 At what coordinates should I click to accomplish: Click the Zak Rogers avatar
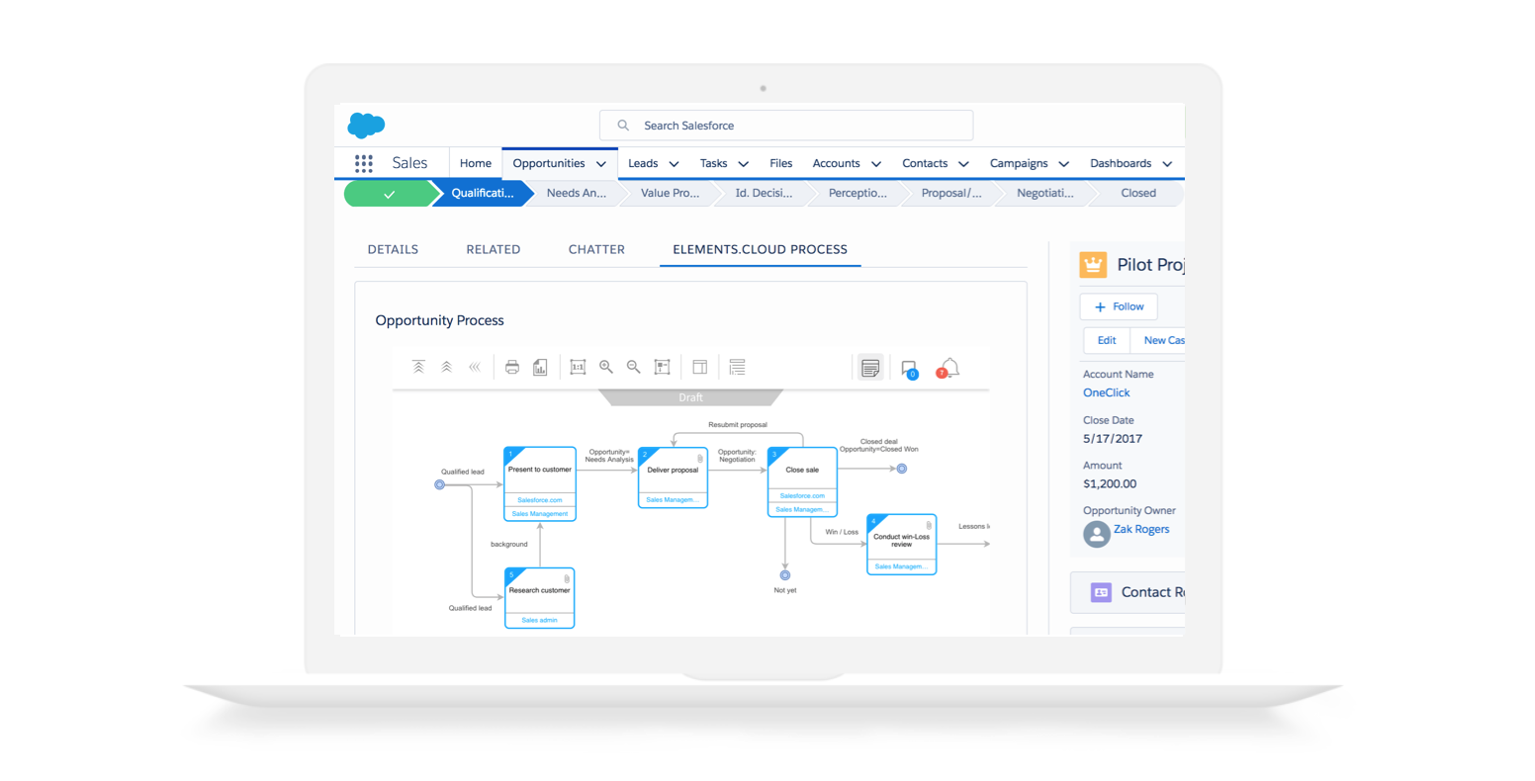pos(1096,534)
